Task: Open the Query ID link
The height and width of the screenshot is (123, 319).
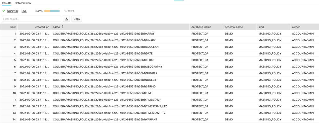Action: tap(12, 11)
